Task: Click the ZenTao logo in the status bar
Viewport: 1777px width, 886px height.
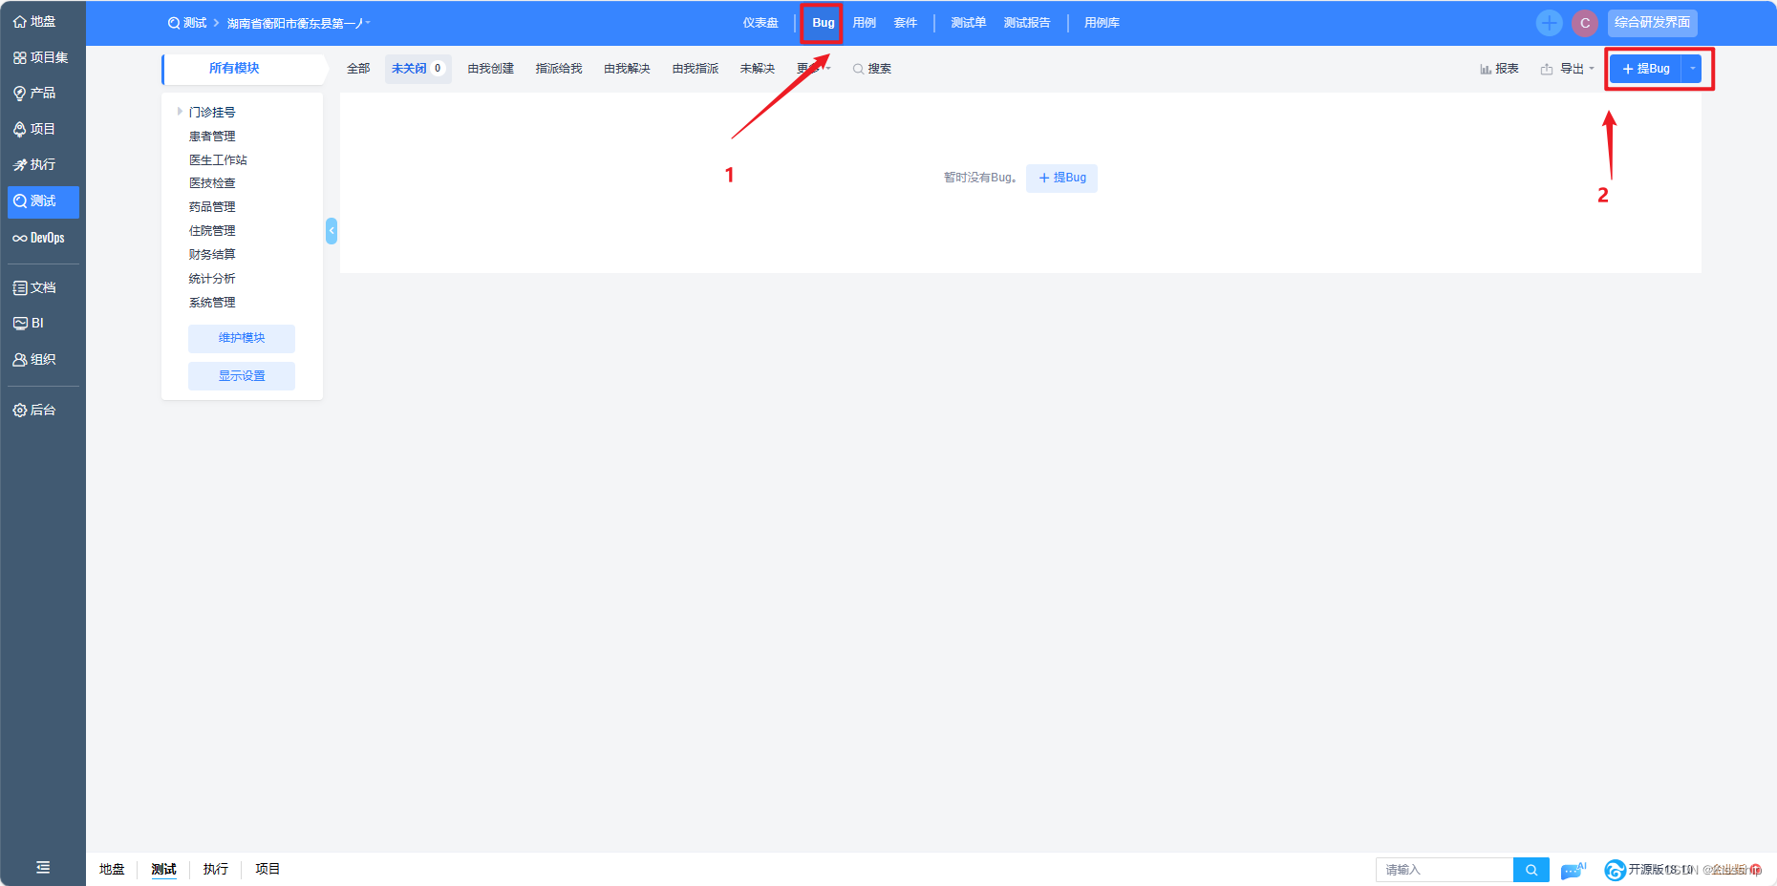Action: [x=1615, y=870]
